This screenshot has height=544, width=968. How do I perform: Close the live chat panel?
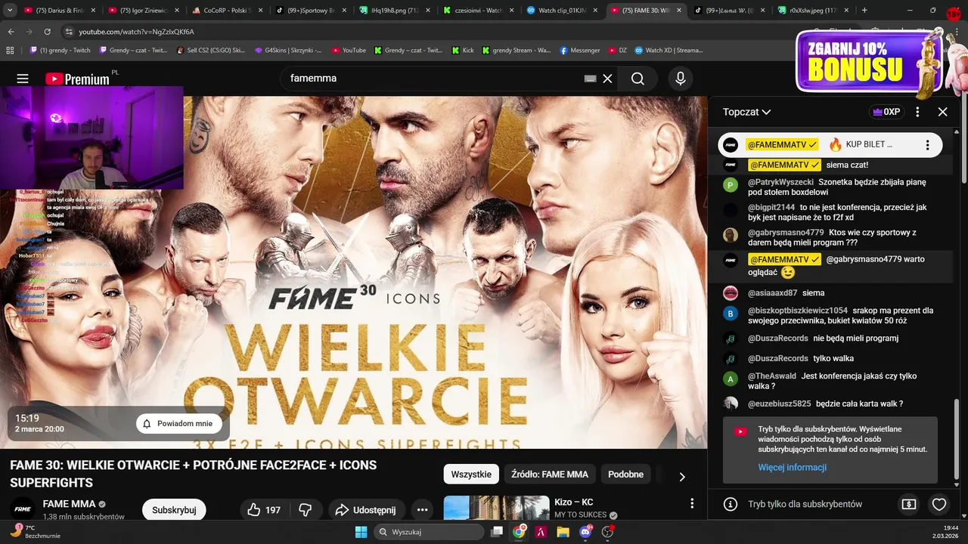tap(942, 112)
